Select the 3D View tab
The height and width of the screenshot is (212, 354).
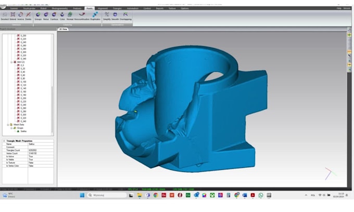tap(63, 29)
